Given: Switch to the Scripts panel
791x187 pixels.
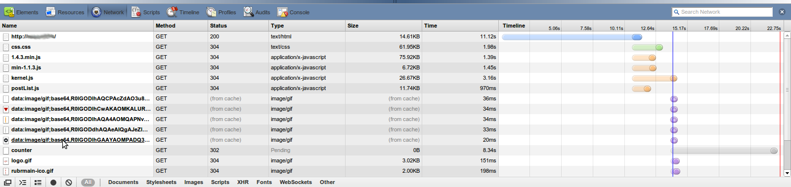Looking at the screenshot, I should pyautogui.click(x=146, y=12).
